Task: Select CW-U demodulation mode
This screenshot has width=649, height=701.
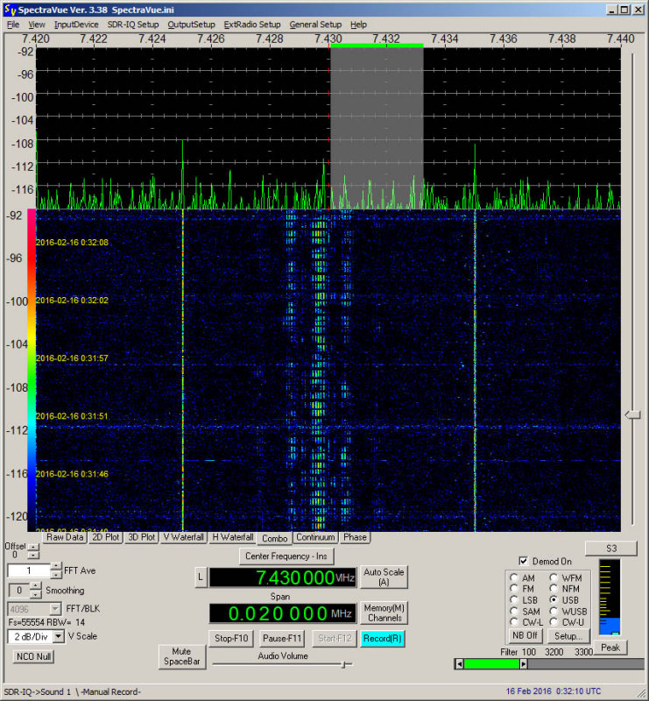Action: point(554,622)
